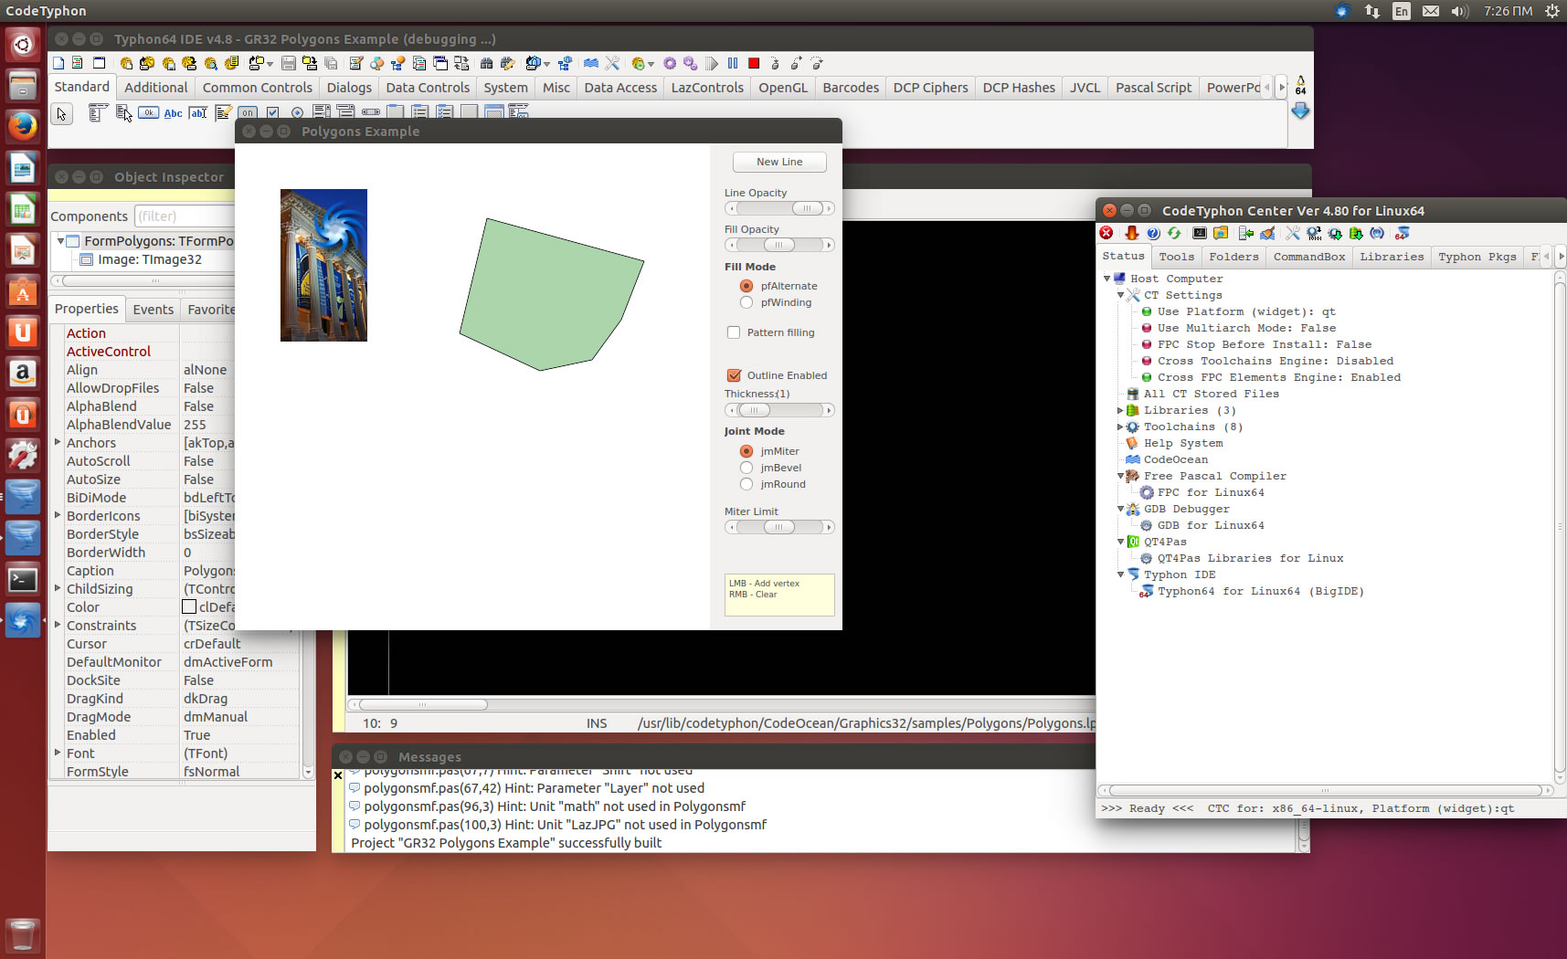Click the Typhon64 icon in CodeTyphon Center toolbar
1567x959 pixels.
pyautogui.click(x=1402, y=234)
